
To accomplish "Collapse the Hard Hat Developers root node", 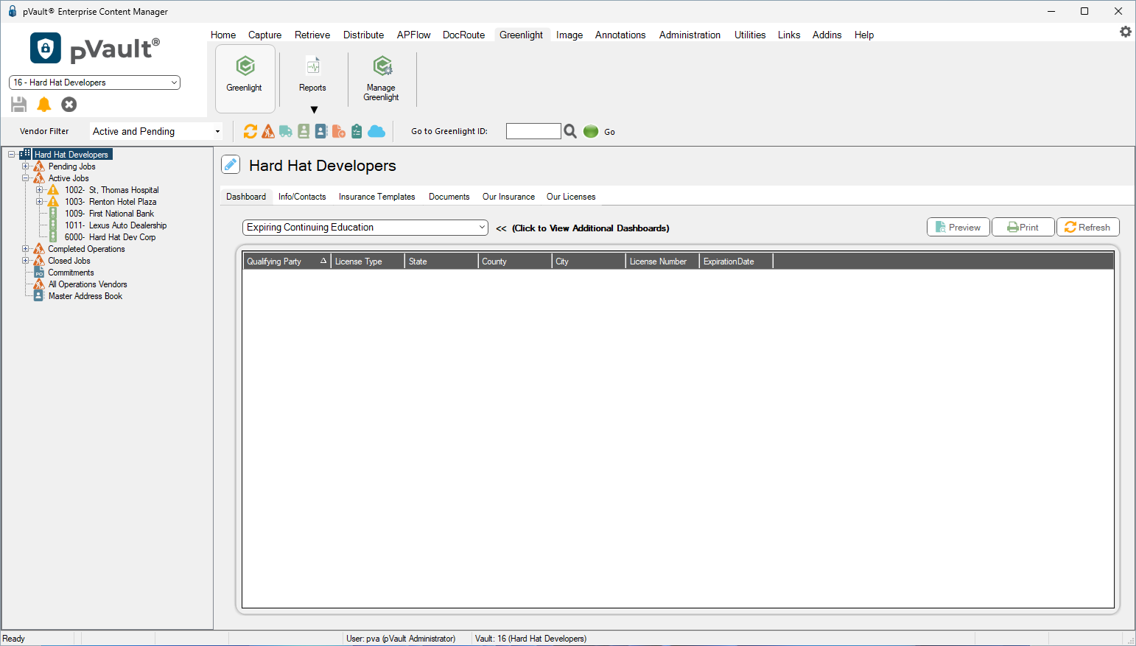I will pos(12,155).
